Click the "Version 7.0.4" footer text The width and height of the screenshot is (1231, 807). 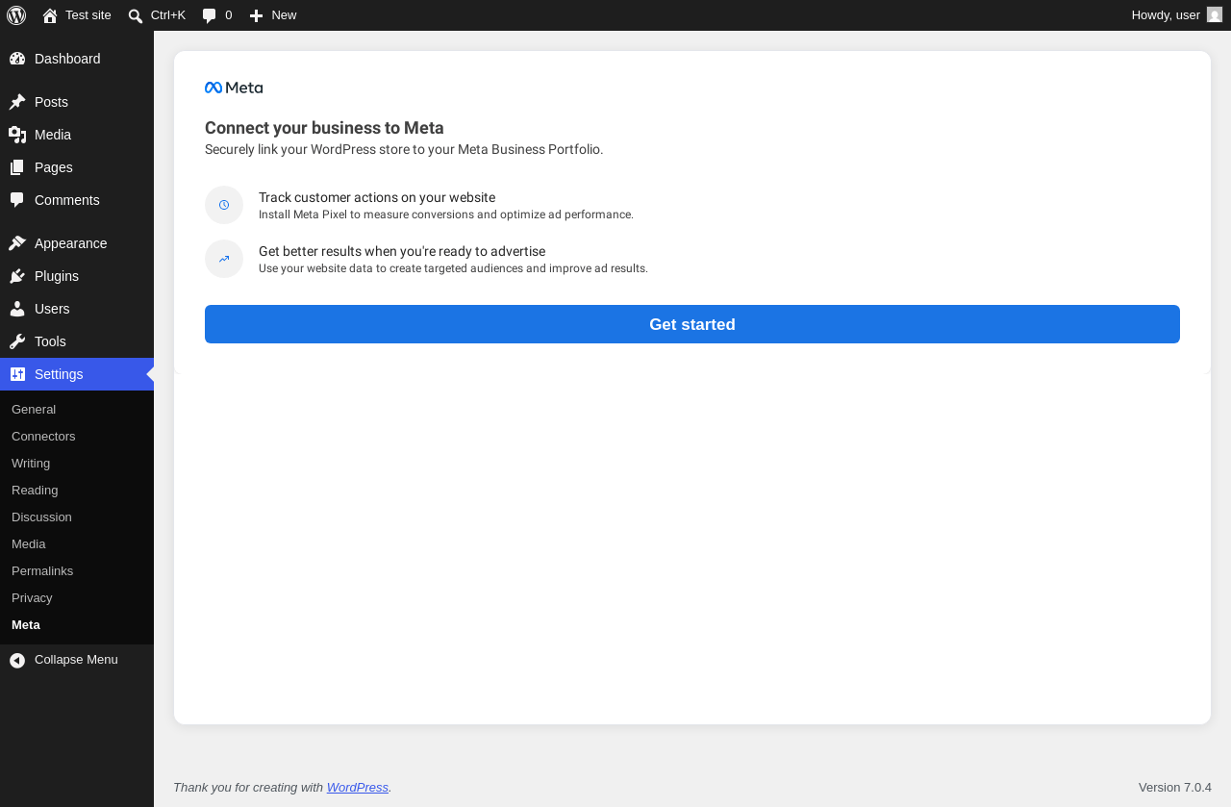1175,787
